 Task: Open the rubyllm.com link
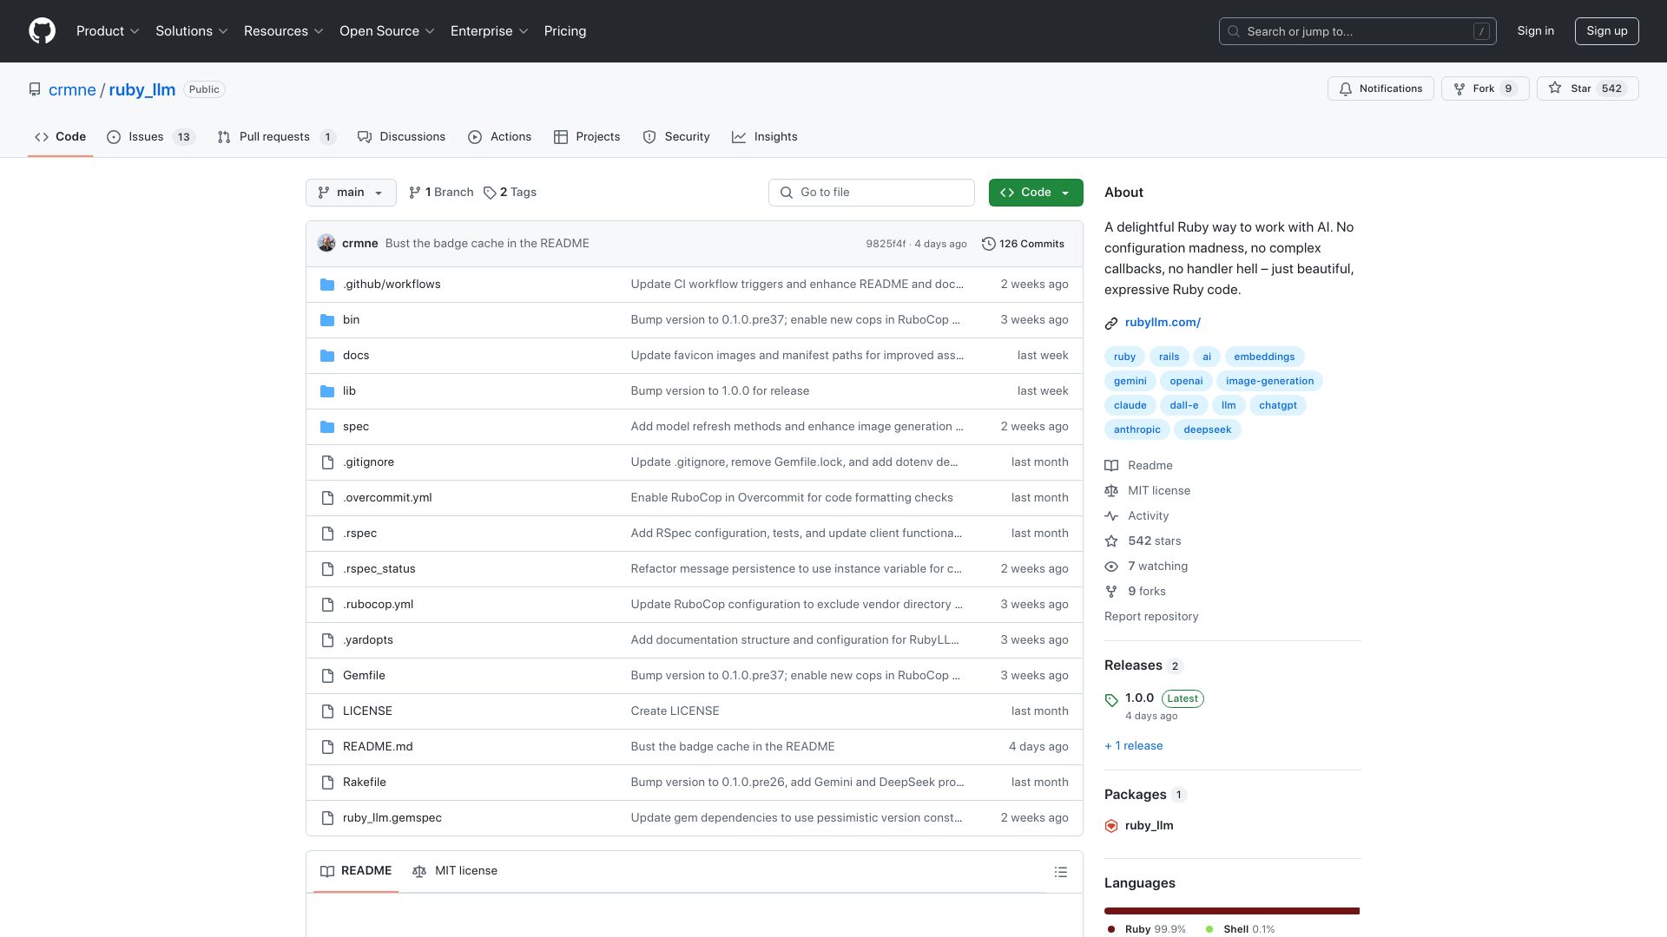(x=1163, y=323)
